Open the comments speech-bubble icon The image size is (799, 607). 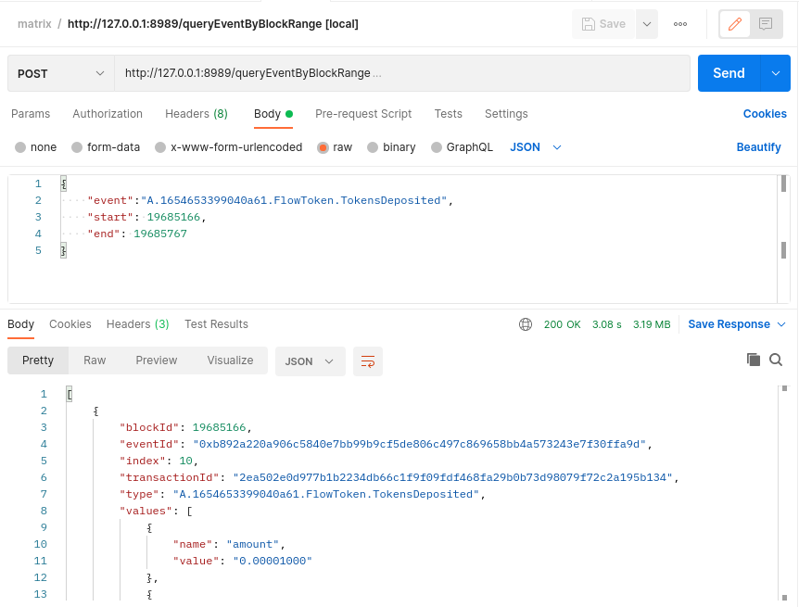click(766, 24)
